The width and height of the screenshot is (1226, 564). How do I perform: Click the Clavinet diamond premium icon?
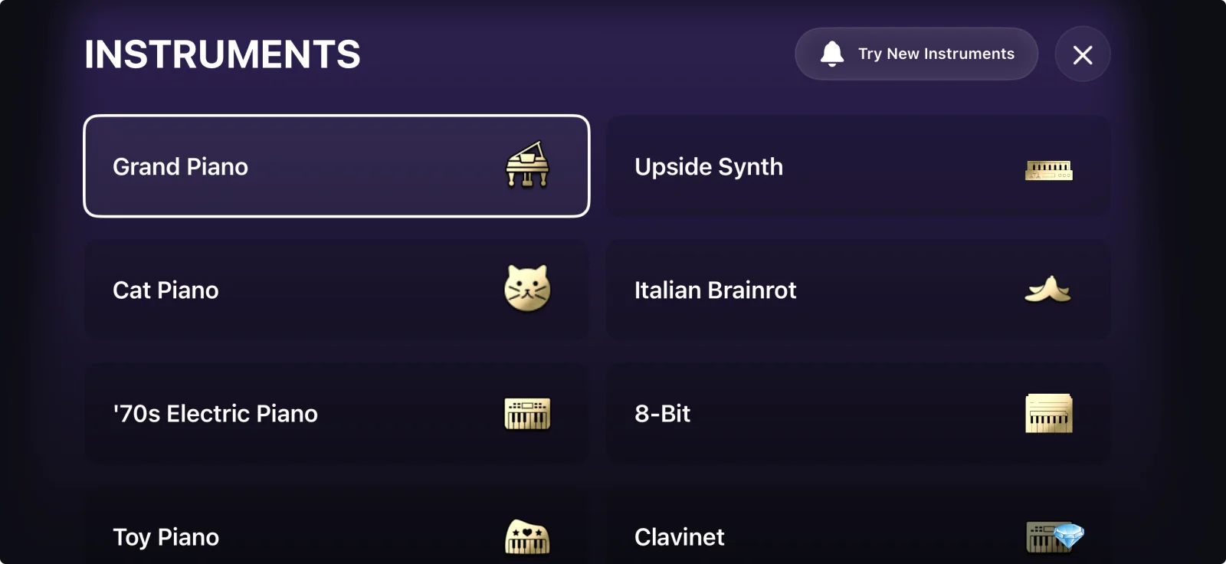click(1069, 536)
